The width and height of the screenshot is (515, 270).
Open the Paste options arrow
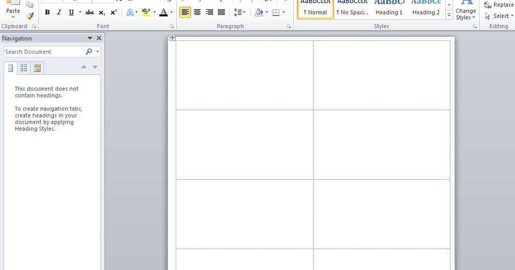coord(13,17)
